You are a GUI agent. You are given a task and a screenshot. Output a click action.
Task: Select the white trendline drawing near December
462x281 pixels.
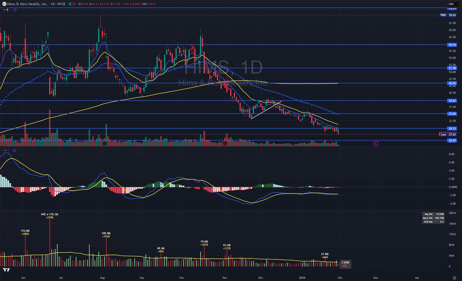pos(266,110)
